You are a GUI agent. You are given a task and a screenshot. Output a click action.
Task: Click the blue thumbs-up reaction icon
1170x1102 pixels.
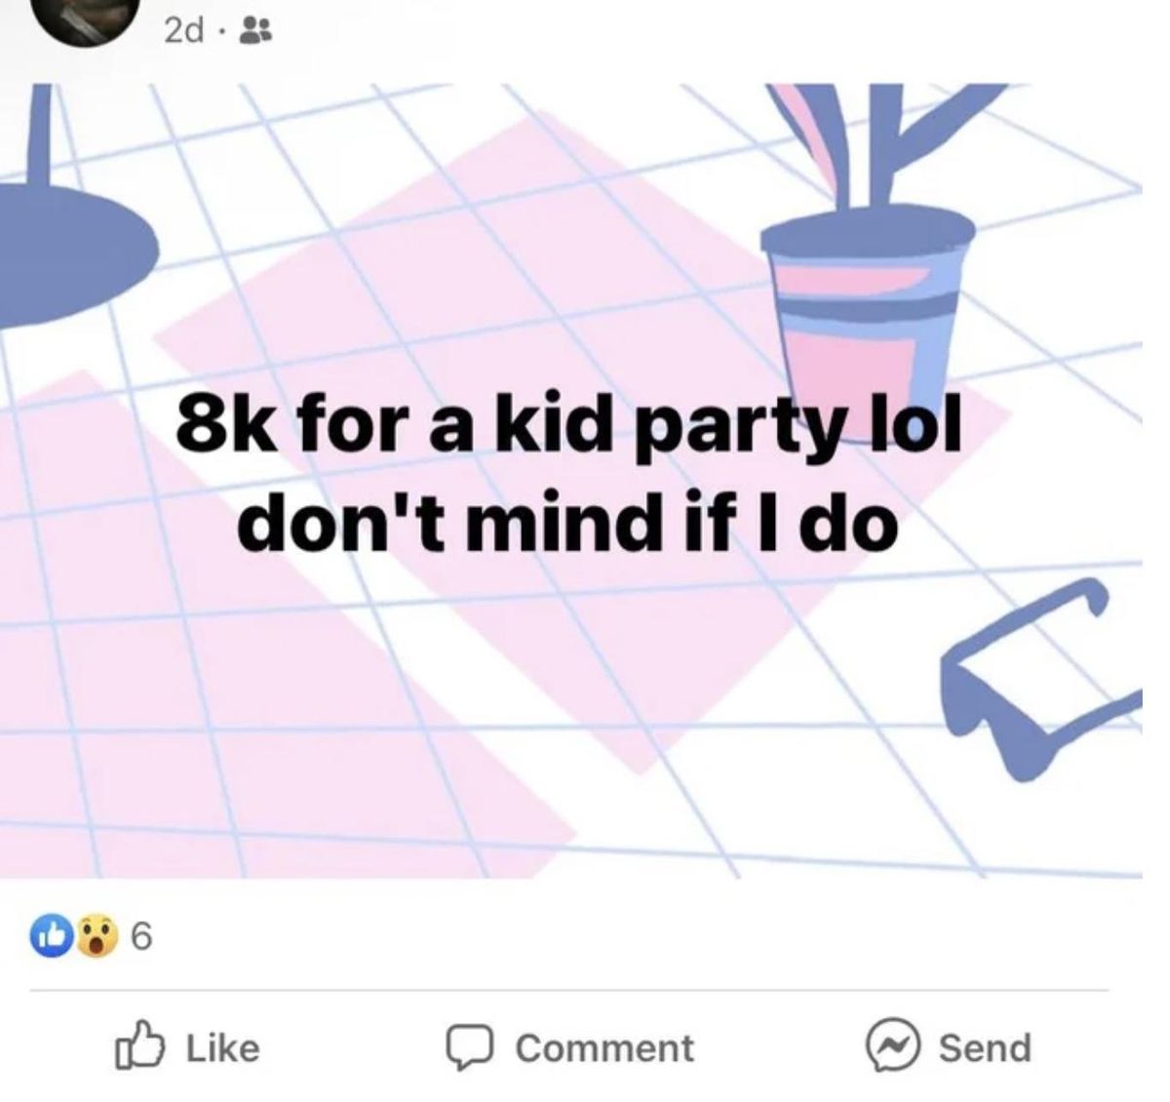pos(54,937)
